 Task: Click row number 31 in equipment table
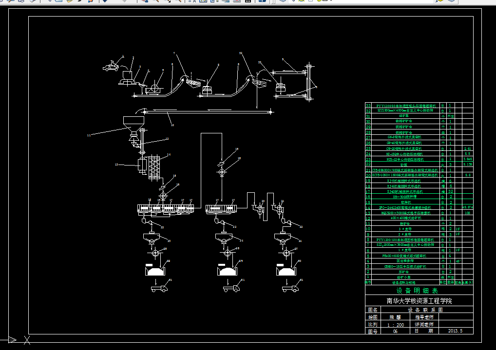point(368,116)
